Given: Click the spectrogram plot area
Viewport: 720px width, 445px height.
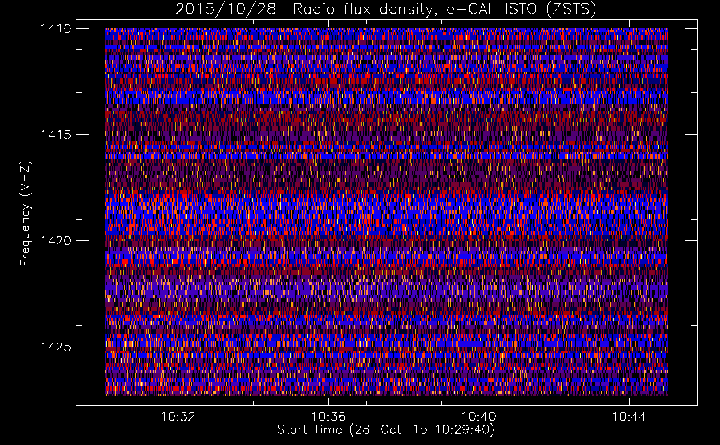Looking at the screenshot, I should click(x=386, y=212).
